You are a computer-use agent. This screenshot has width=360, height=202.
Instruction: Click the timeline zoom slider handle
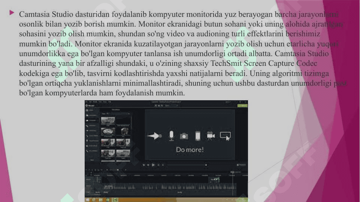tap(118, 170)
